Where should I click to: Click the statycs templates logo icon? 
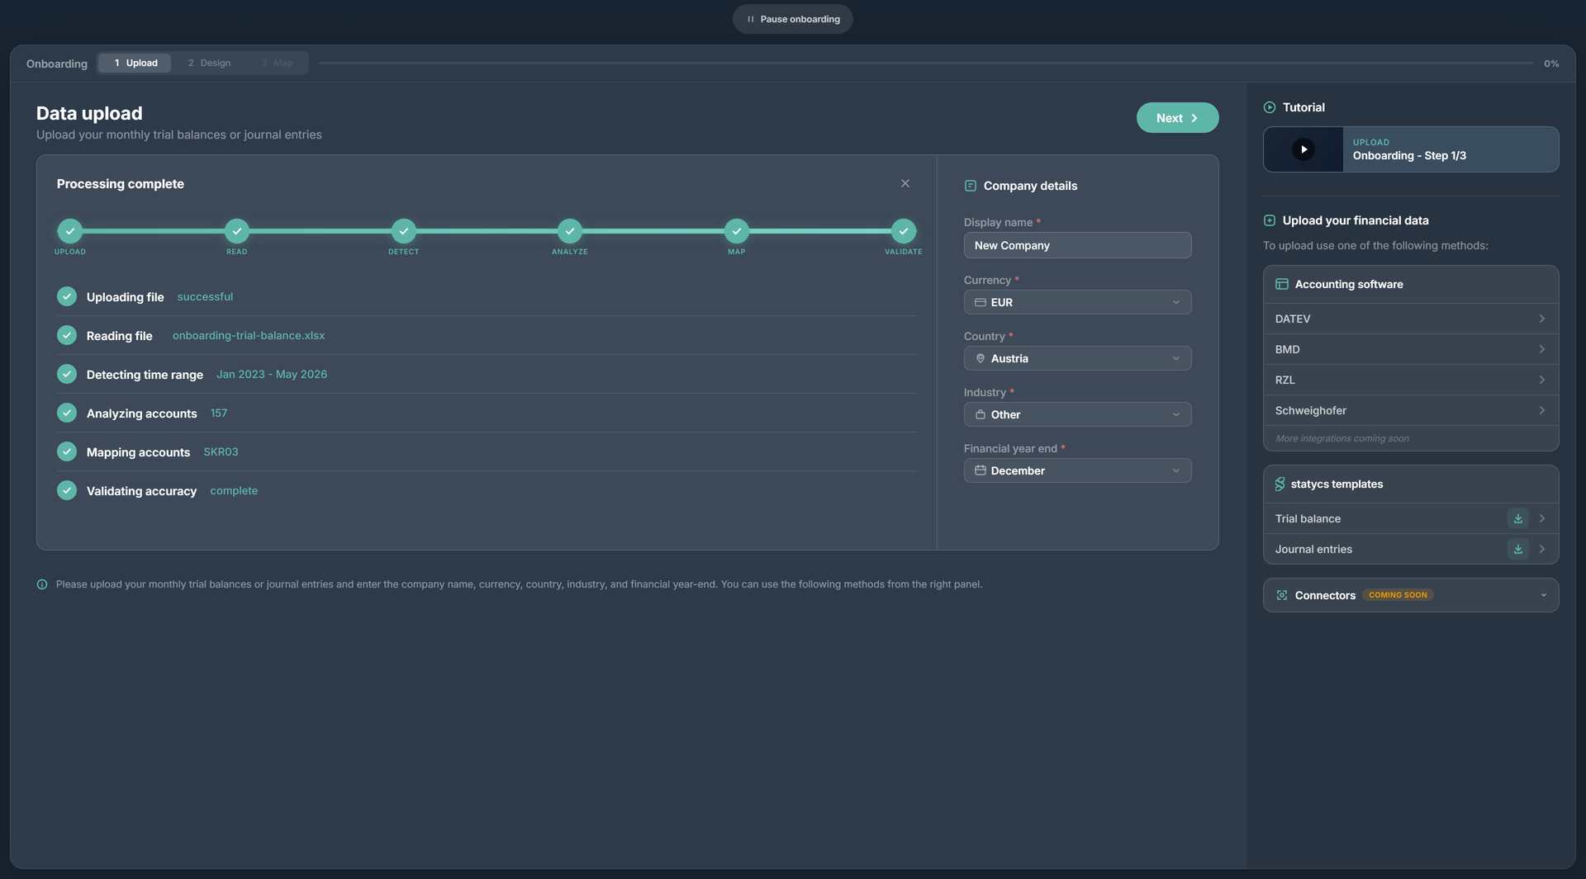[1280, 484]
